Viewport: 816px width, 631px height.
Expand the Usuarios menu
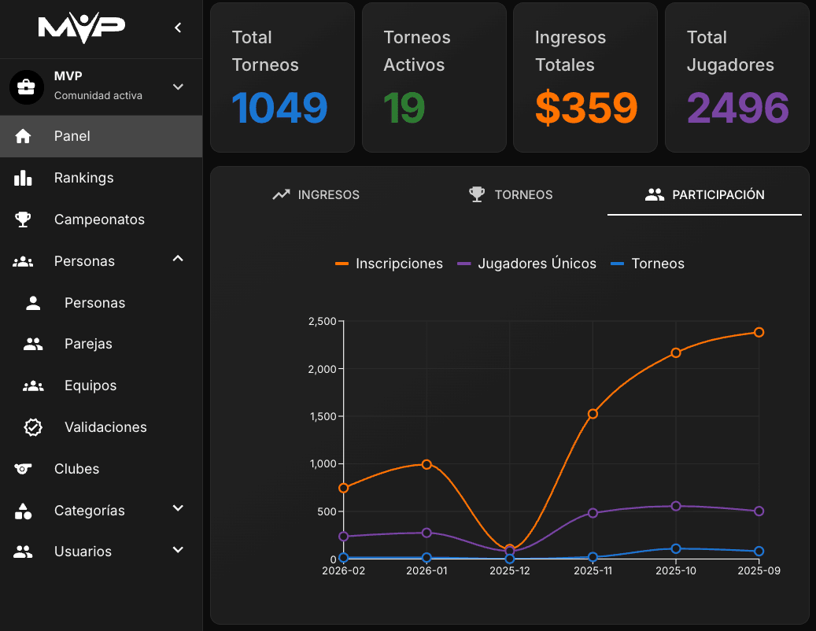[177, 551]
